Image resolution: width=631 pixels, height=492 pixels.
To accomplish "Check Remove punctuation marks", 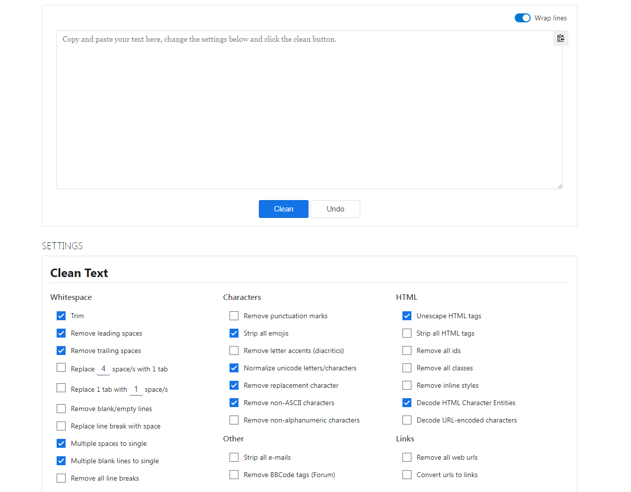I will coord(234,316).
